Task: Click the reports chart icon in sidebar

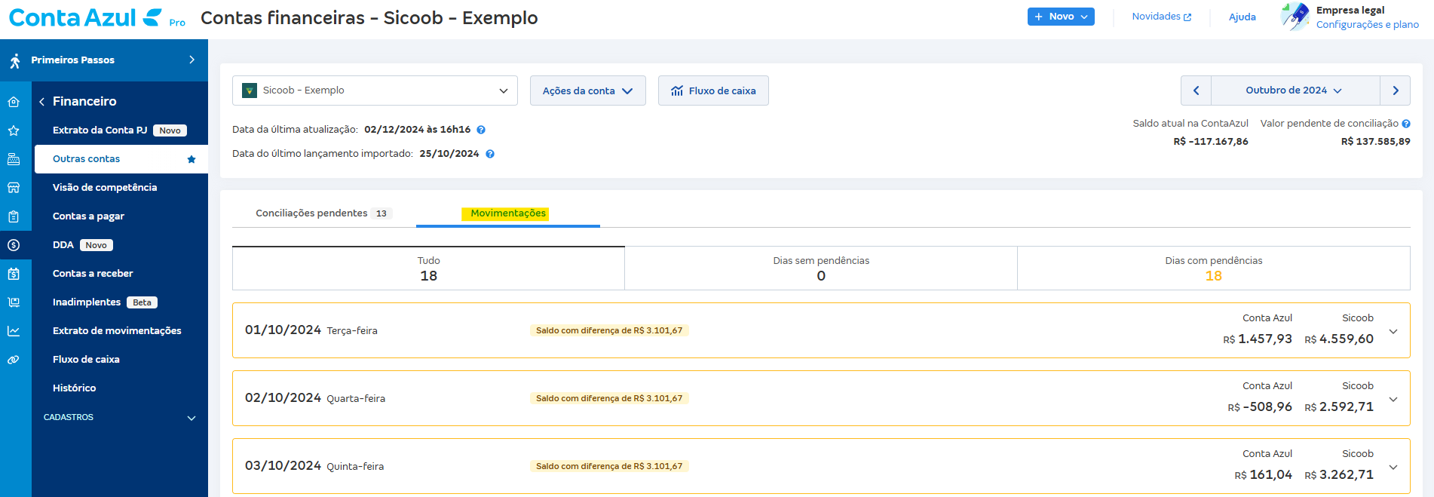Action: coord(14,331)
